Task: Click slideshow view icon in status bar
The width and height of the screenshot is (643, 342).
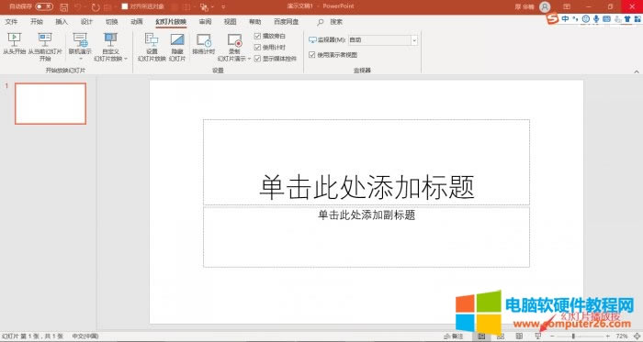Action: pos(538,336)
